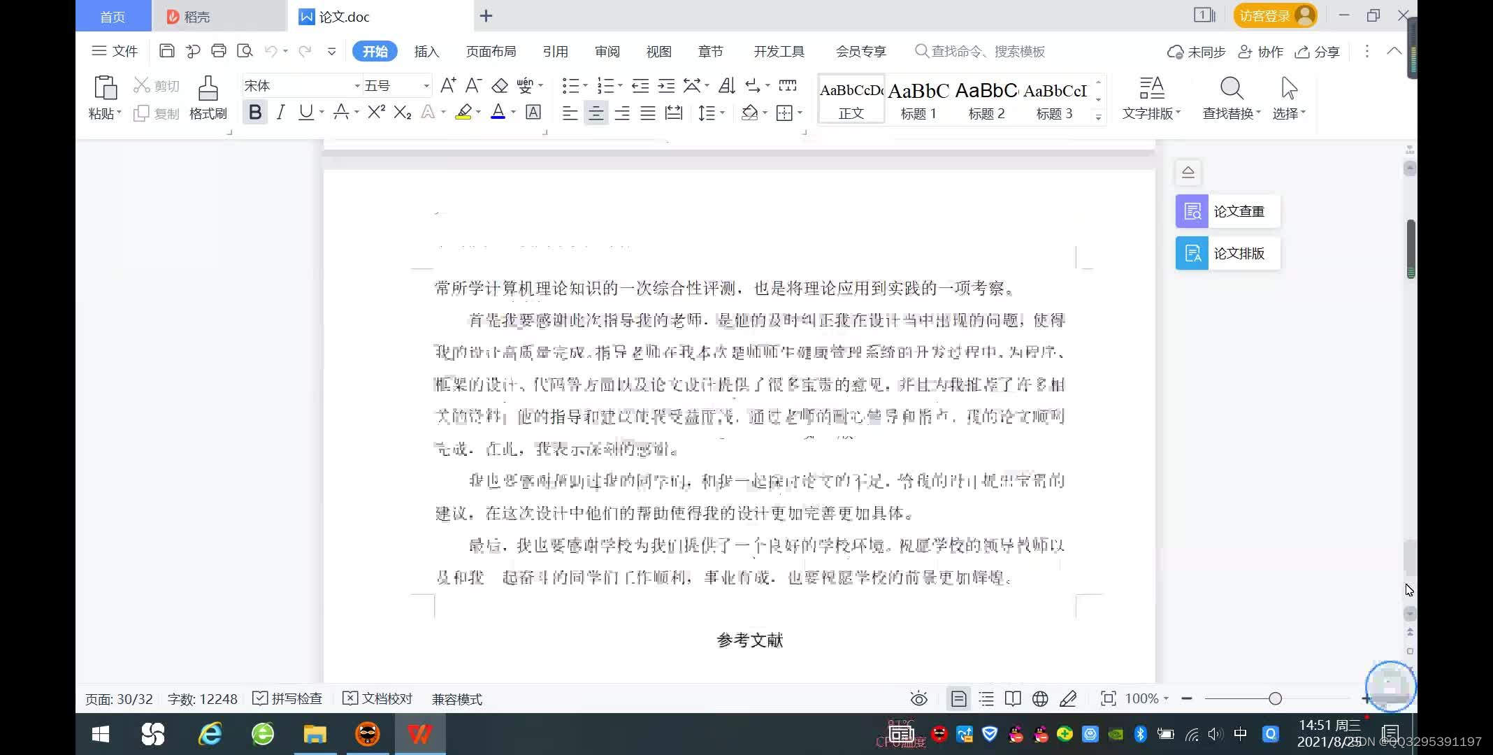Justify paragraph text

tap(648, 113)
